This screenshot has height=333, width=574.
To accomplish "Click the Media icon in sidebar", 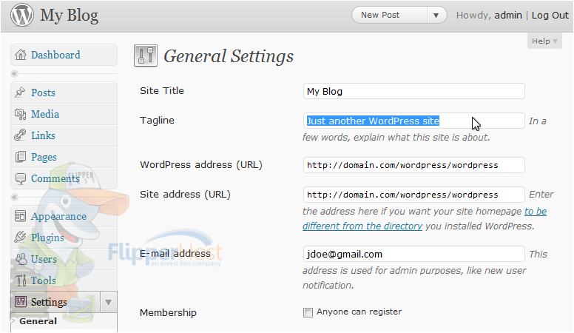I will tap(20, 114).
